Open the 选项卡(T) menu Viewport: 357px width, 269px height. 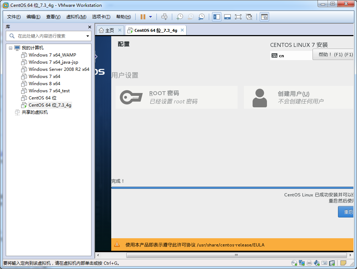tap(101, 17)
